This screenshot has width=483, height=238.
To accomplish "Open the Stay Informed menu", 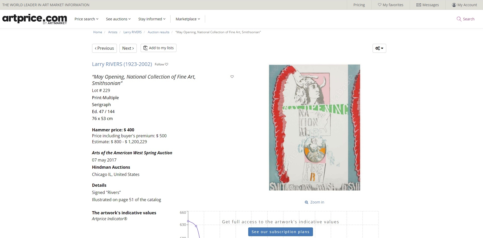I will 152,19.
